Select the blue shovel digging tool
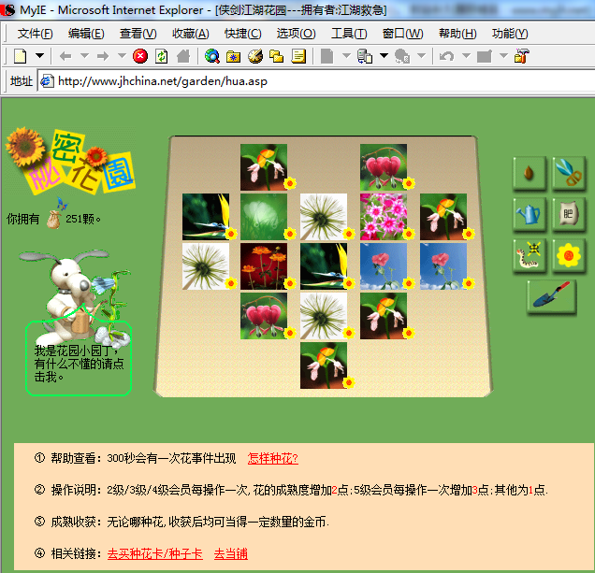 [551, 296]
